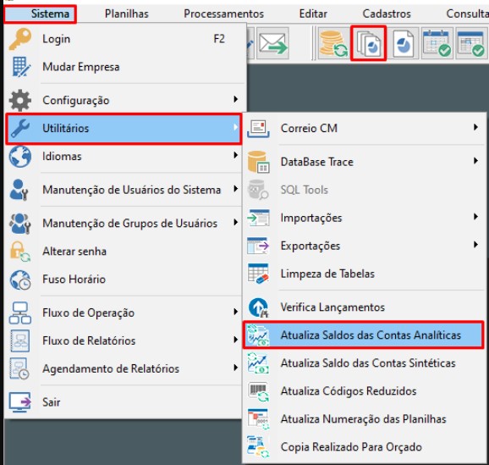The image size is (489, 465).
Task: Expand the Importações submenu arrow
Action: [475, 217]
